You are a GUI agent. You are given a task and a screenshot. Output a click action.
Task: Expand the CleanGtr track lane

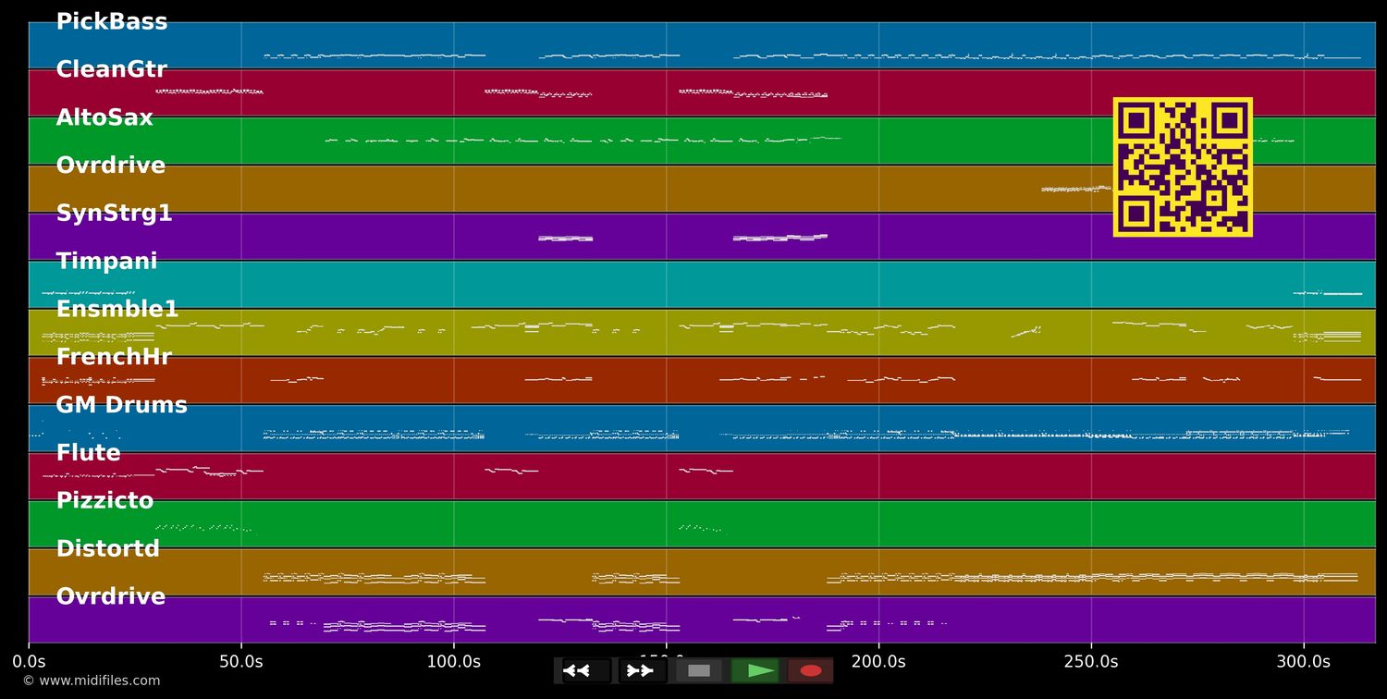click(112, 68)
